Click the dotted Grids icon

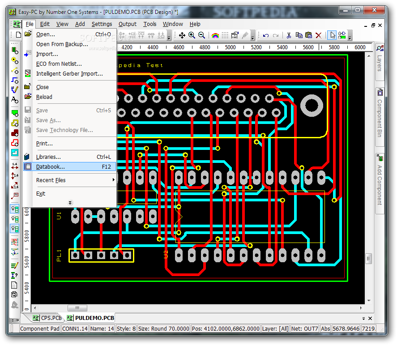[x=225, y=35]
